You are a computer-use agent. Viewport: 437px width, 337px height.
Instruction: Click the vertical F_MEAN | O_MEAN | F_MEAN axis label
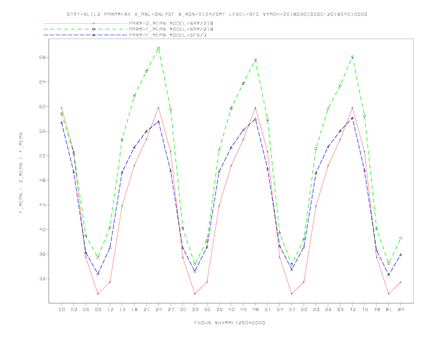coord(21,173)
